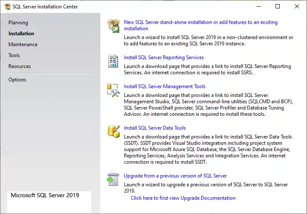Launch New SQL Server stand-alone installation link

pos(201,25)
